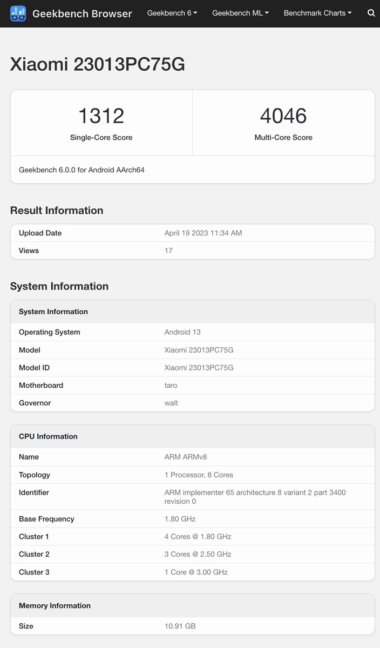Image resolution: width=380 pixels, height=648 pixels.
Task: Click the Identifier row label
Action: coord(34,492)
